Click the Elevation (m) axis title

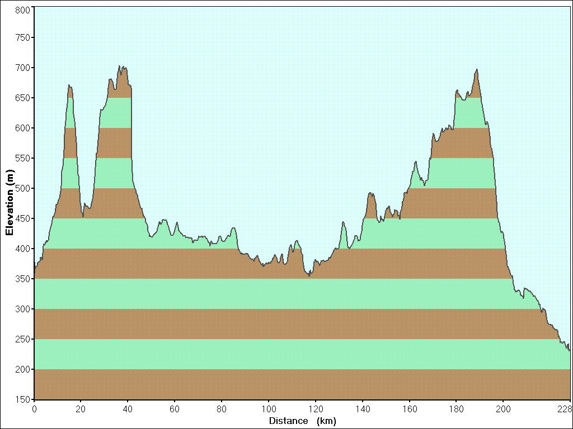10,202
